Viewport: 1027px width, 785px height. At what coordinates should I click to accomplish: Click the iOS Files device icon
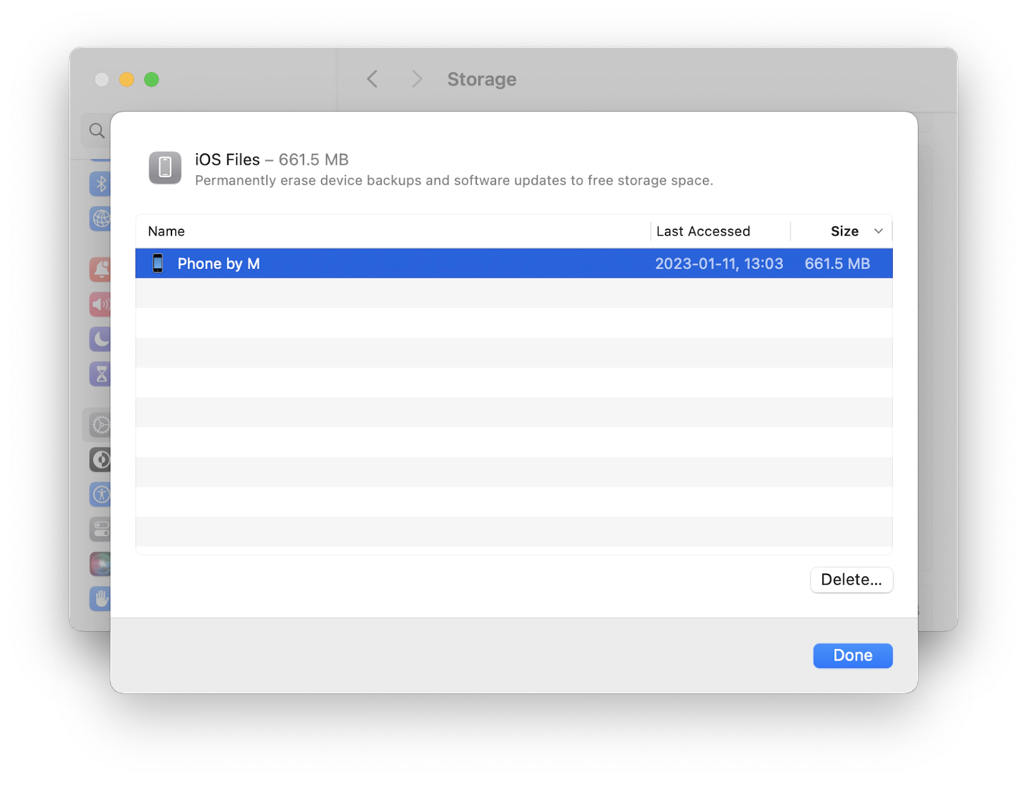point(165,168)
